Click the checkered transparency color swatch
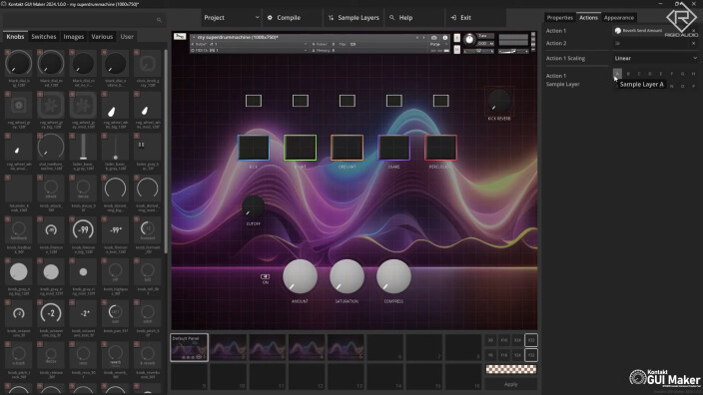This screenshot has width=703, height=395. [511, 369]
